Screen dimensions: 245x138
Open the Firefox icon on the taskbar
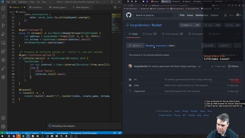(18, 136)
